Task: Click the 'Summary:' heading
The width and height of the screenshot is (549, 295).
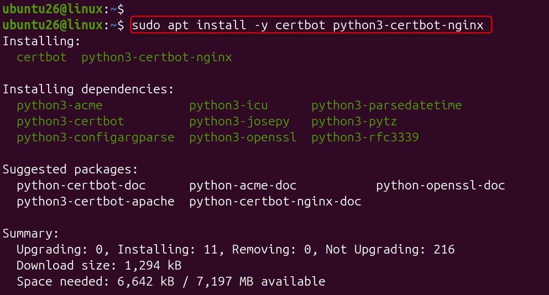Action: tap(31, 234)
